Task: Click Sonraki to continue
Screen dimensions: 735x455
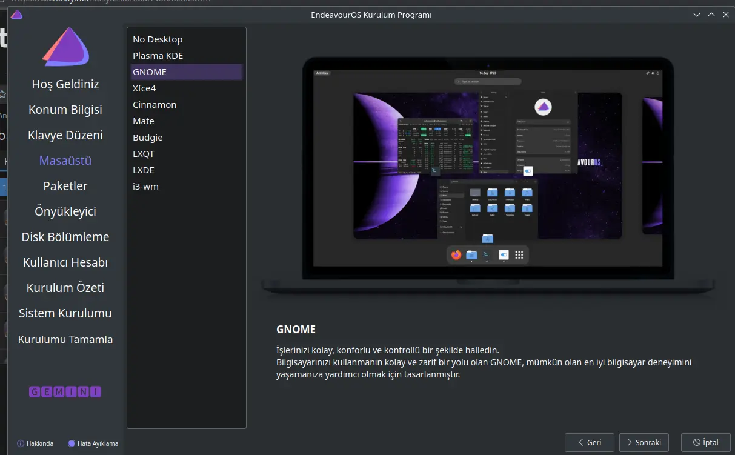Action: tap(644, 442)
